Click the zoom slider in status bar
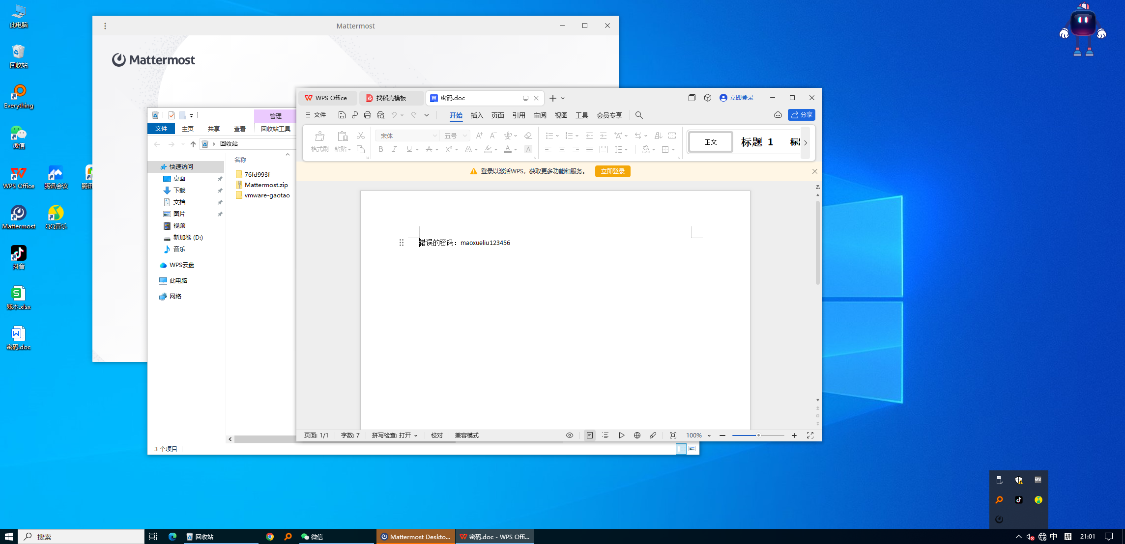The image size is (1125, 544). click(x=758, y=435)
